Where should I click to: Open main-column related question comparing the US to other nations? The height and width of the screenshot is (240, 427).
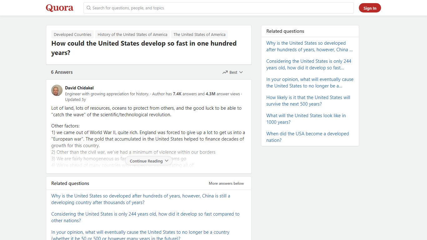145,217
